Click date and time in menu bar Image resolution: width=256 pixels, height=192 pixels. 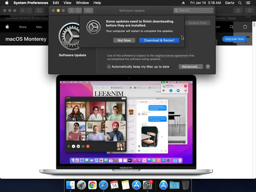(205, 3)
